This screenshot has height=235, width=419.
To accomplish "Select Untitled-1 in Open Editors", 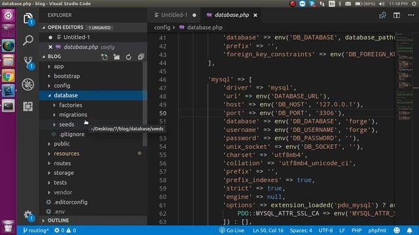I will coord(93,37).
